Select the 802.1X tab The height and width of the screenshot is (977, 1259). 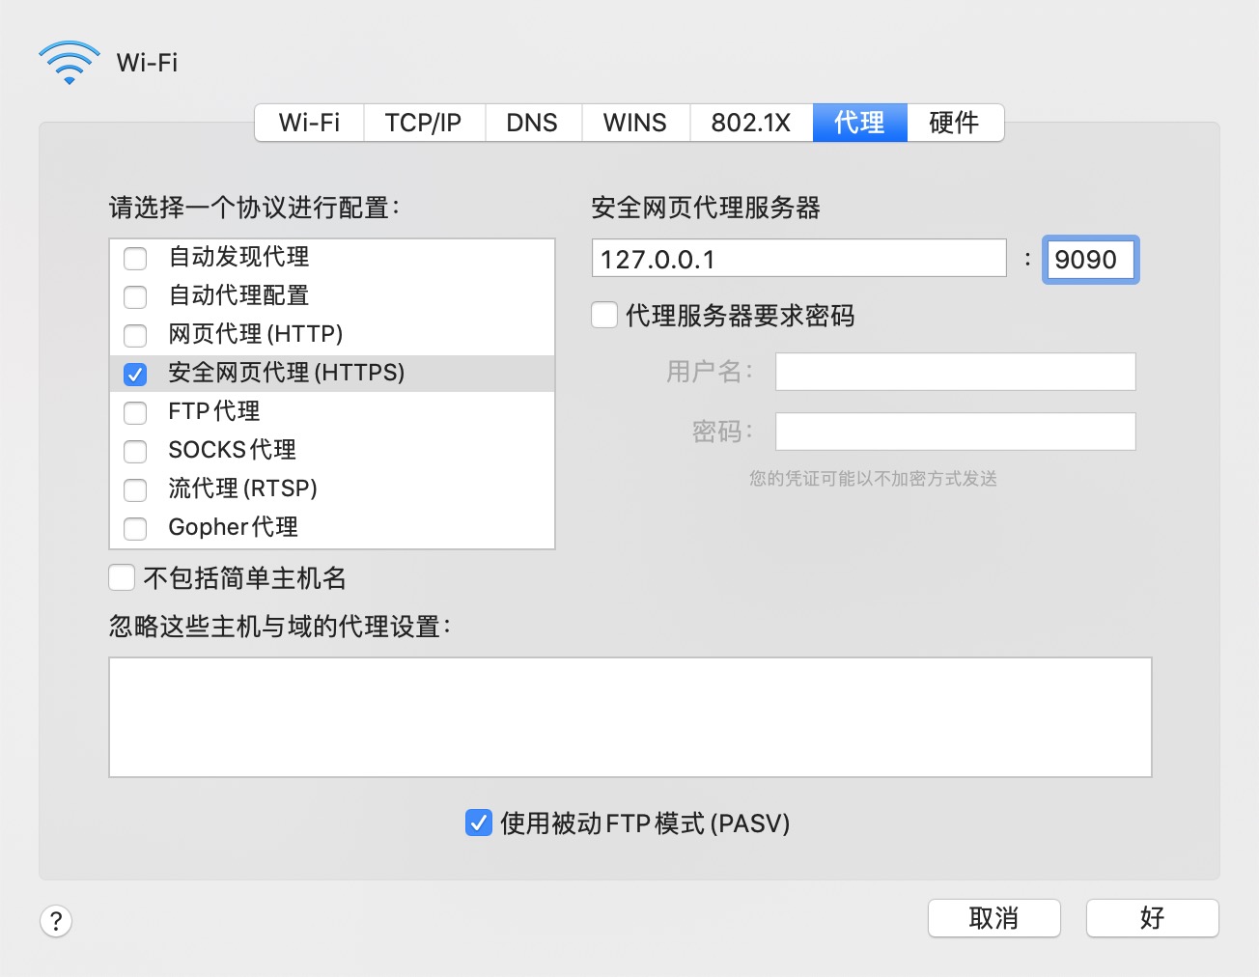751,123
